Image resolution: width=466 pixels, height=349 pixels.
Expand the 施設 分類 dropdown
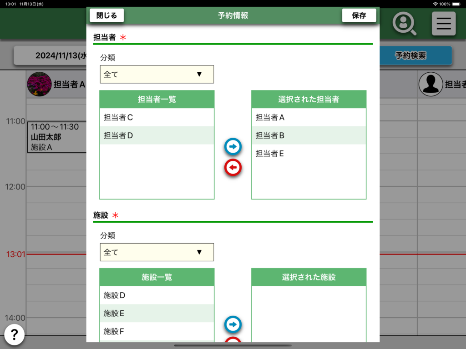click(157, 252)
